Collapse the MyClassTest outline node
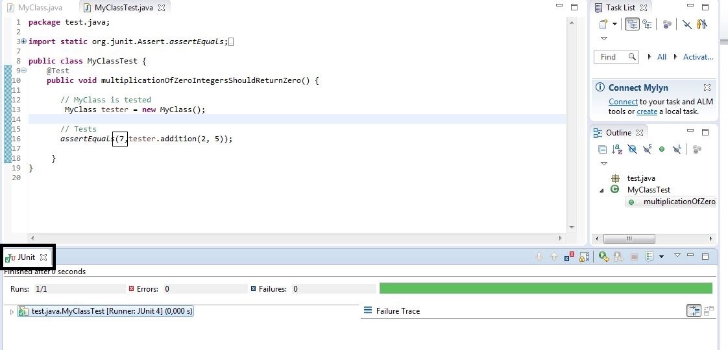This screenshot has width=728, height=350. pyautogui.click(x=601, y=190)
